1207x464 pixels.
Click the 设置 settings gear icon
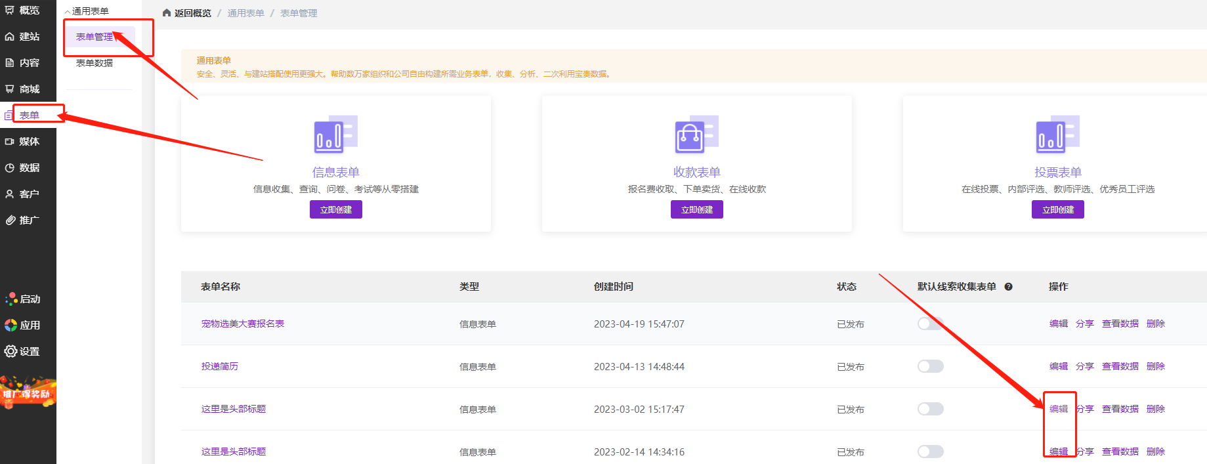pos(11,352)
